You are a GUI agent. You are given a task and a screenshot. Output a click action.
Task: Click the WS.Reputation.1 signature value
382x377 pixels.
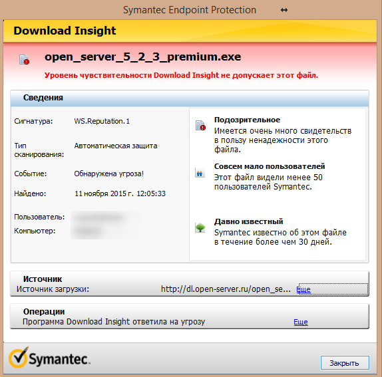pyautogui.click(x=102, y=121)
